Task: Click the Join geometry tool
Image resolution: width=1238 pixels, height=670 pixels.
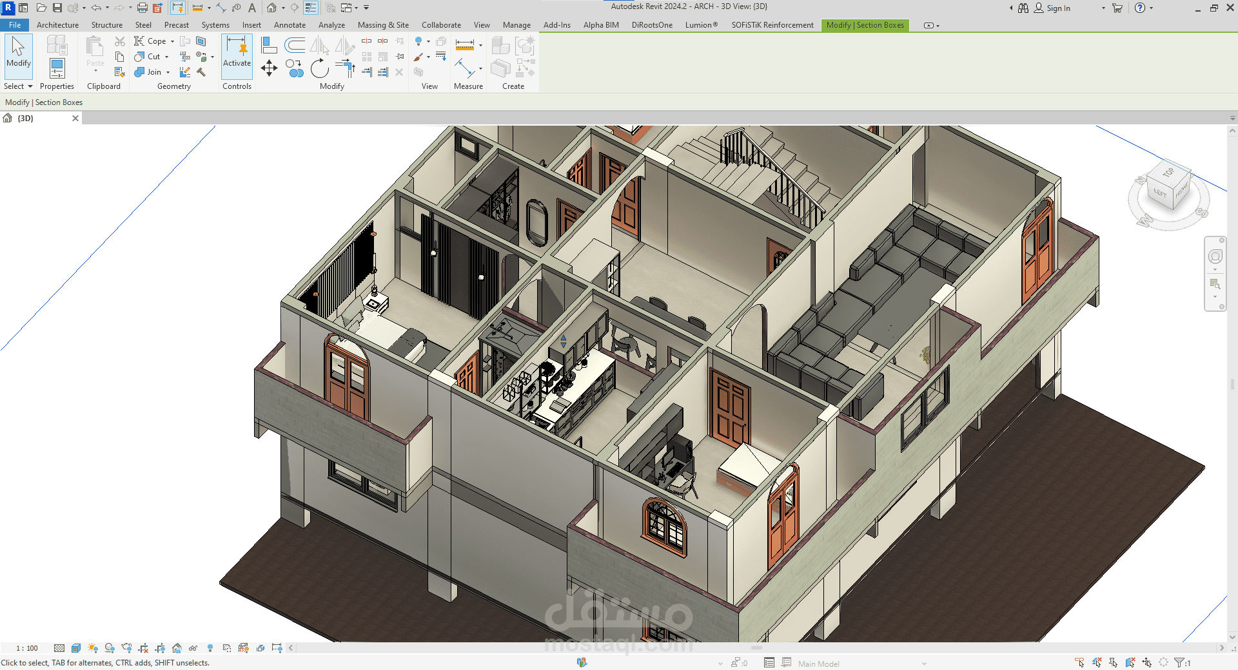Action: (x=148, y=72)
